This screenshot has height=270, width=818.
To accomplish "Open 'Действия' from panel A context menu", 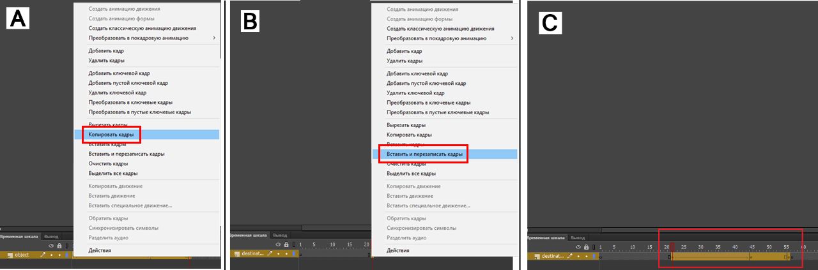I will tap(100, 250).
